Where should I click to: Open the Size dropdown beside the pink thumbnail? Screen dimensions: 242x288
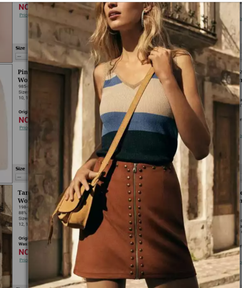(22, 56)
